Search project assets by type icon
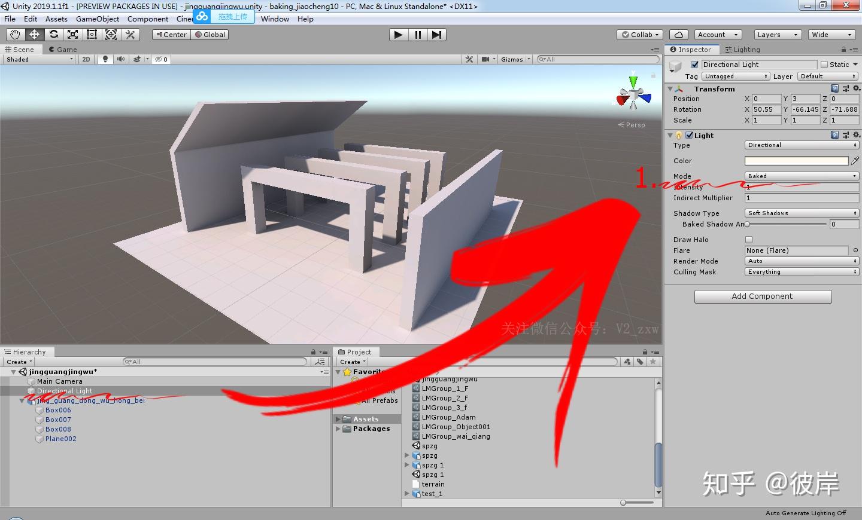Screen dimensions: 862x520 click(x=627, y=362)
